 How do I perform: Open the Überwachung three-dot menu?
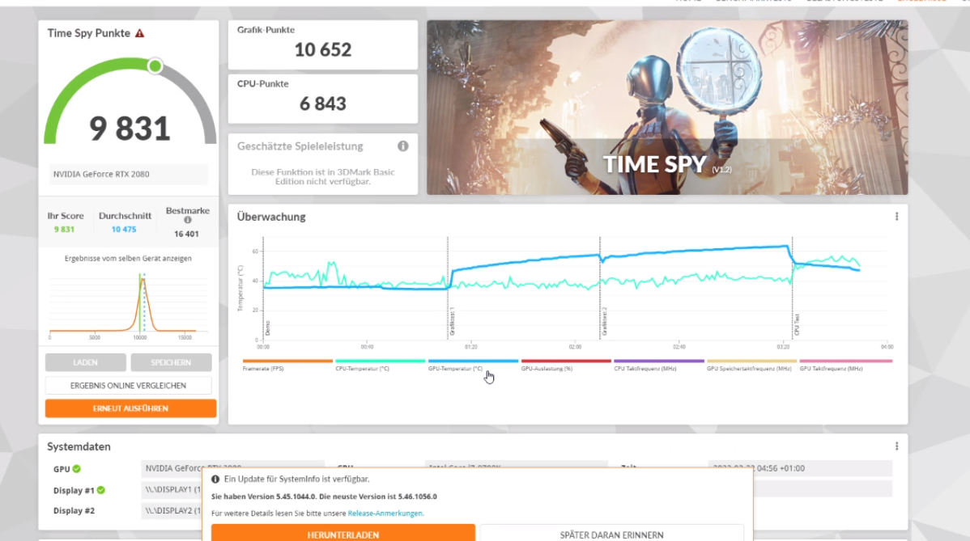point(896,217)
